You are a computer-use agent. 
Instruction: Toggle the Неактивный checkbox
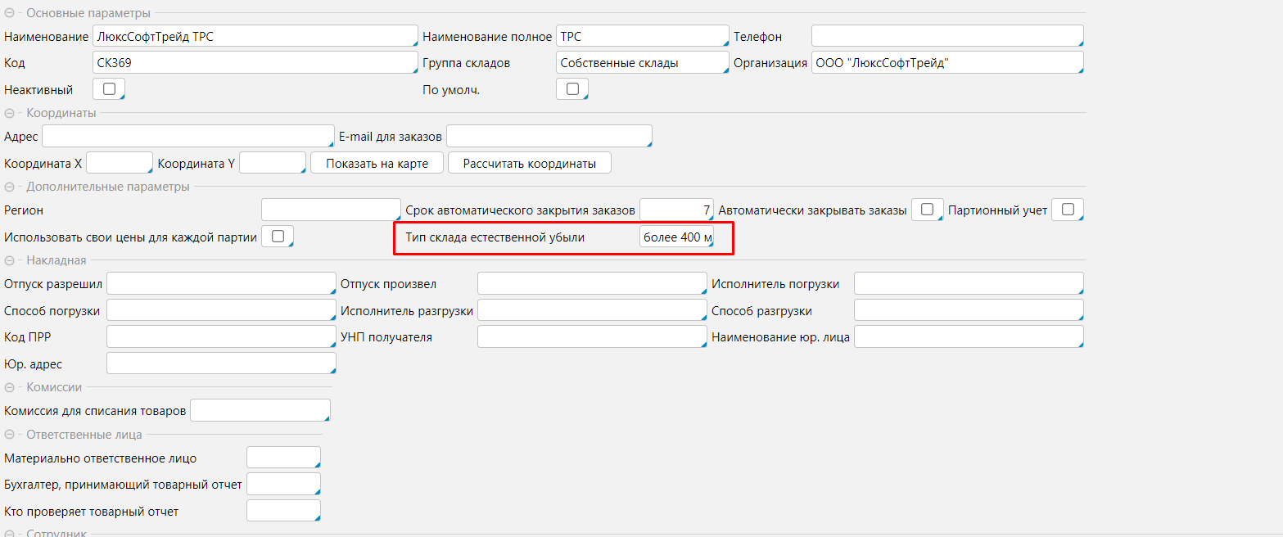[x=109, y=89]
